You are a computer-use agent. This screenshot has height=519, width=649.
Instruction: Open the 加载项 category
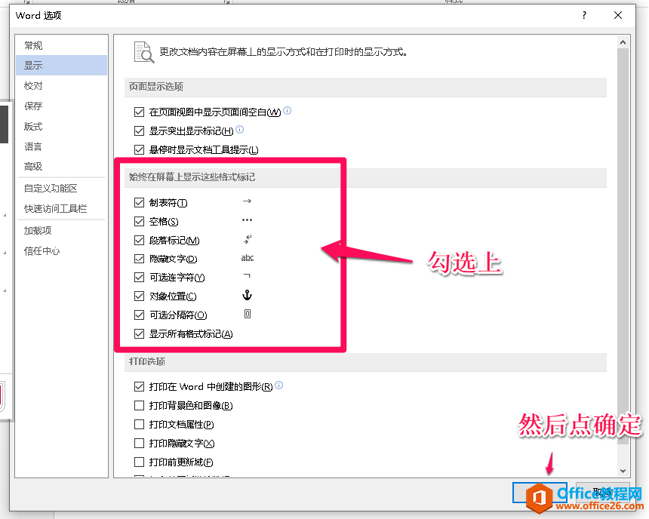[x=61, y=231]
